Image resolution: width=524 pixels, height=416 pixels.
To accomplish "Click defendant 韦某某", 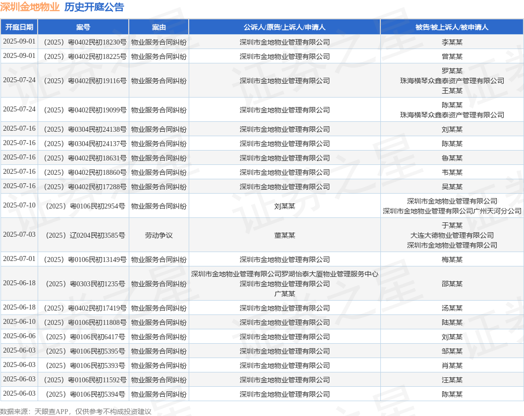I will pos(452,172).
